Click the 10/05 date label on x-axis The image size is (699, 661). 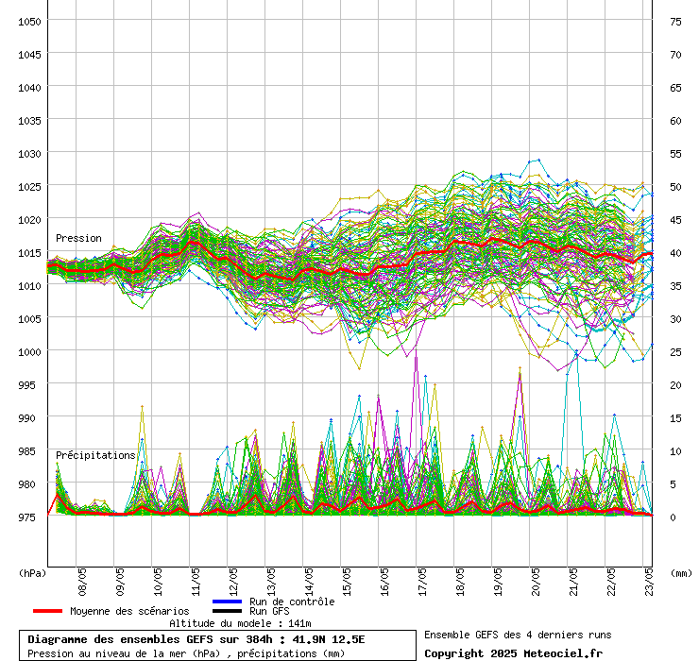click(x=158, y=582)
